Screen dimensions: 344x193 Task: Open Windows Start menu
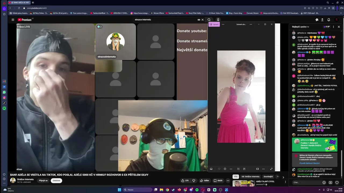(x=120, y=190)
